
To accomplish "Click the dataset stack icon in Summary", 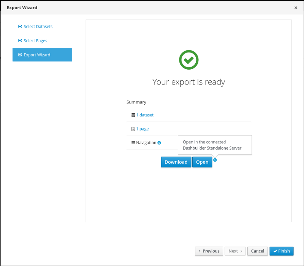I will [133, 115].
